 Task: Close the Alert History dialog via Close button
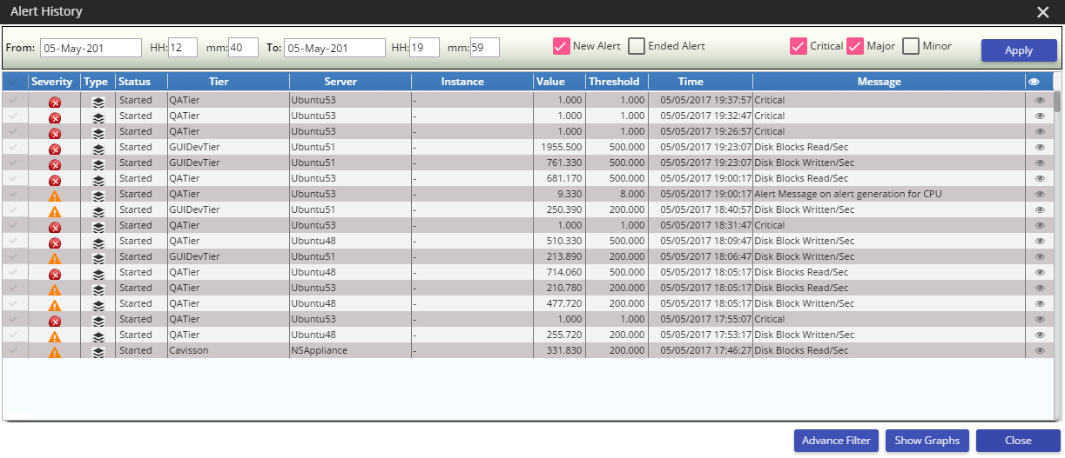1018,441
